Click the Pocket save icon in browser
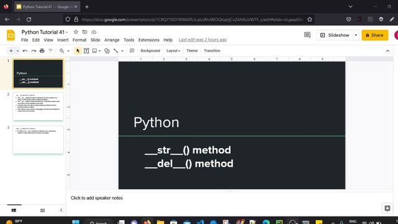The image size is (398, 224). point(348,19)
